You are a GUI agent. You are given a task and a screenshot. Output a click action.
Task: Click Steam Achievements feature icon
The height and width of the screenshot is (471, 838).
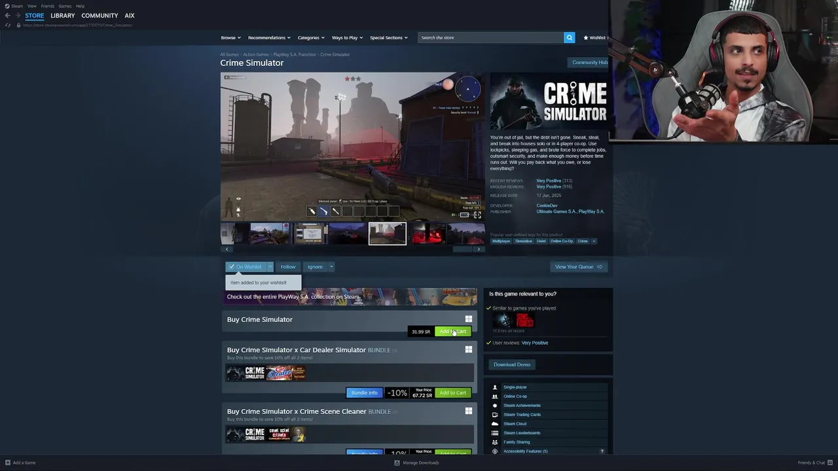pos(495,406)
